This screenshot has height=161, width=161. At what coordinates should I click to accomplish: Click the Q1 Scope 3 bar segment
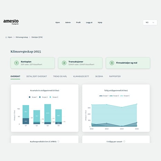tap(26, 112)
